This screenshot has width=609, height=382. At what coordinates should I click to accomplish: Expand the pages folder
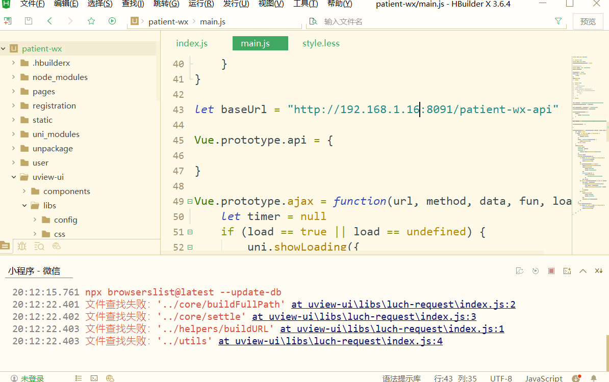click(x=14, y=91)
